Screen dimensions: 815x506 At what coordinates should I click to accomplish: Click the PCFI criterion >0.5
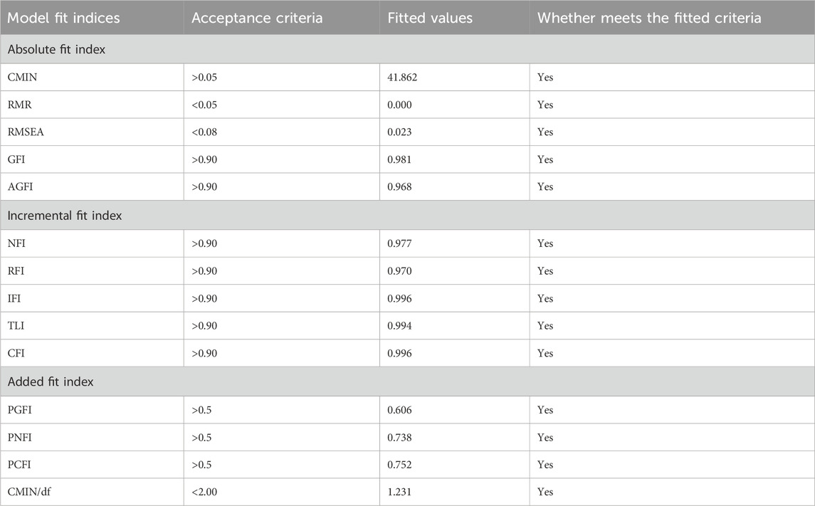point(201,465)
